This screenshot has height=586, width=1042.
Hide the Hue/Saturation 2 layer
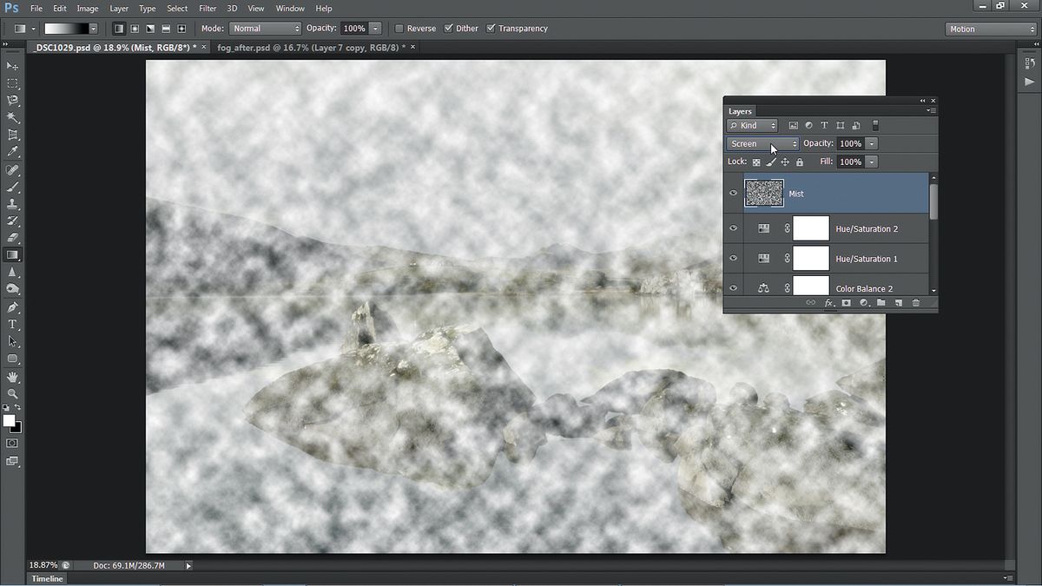734,228
